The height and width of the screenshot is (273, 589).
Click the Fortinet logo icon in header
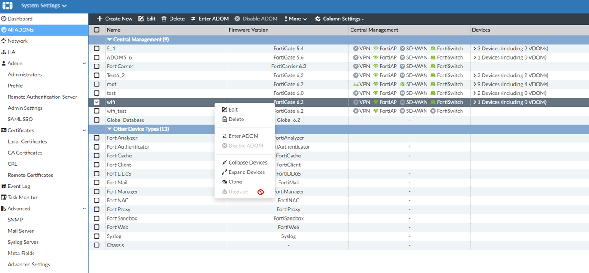[8, 6]
